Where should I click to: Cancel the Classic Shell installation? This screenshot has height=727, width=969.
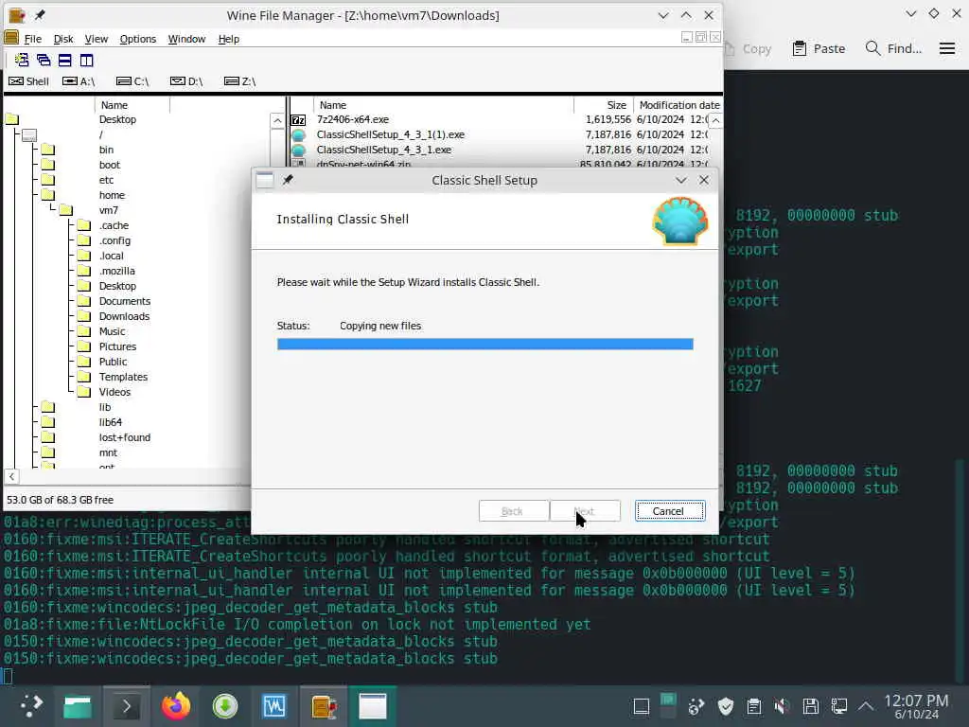[669, 511]
